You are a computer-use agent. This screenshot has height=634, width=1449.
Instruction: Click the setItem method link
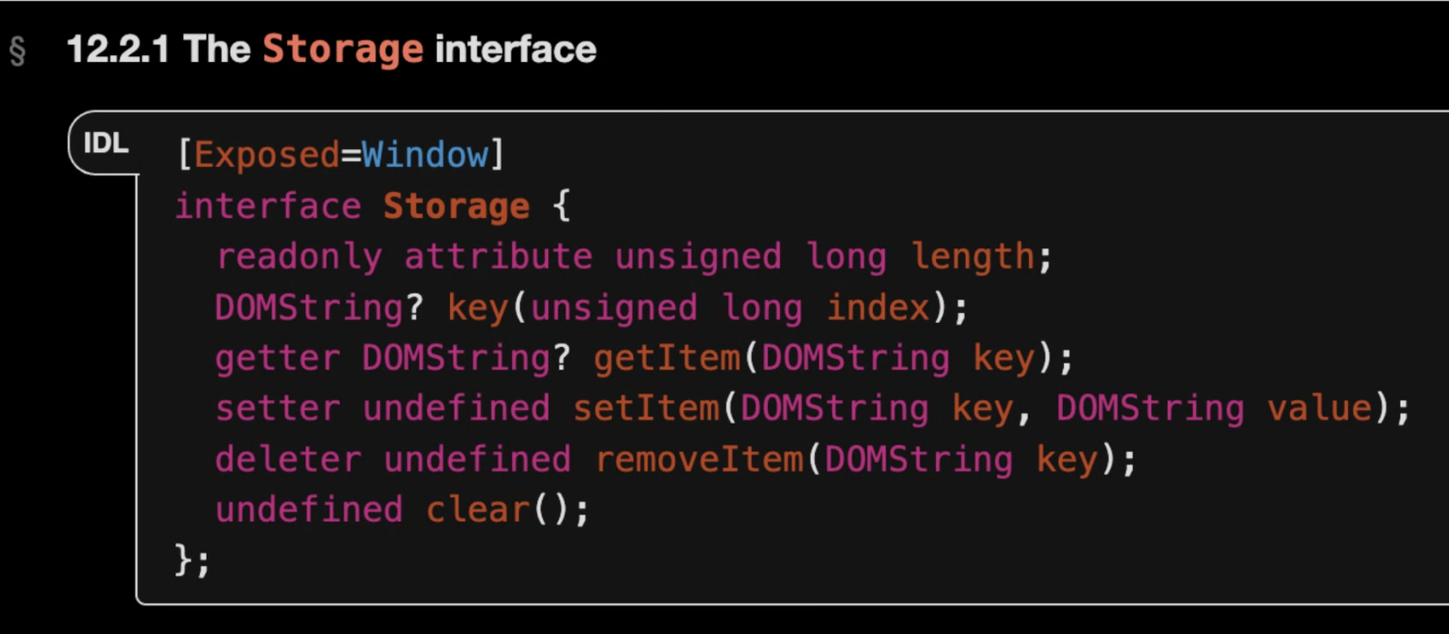646,408
